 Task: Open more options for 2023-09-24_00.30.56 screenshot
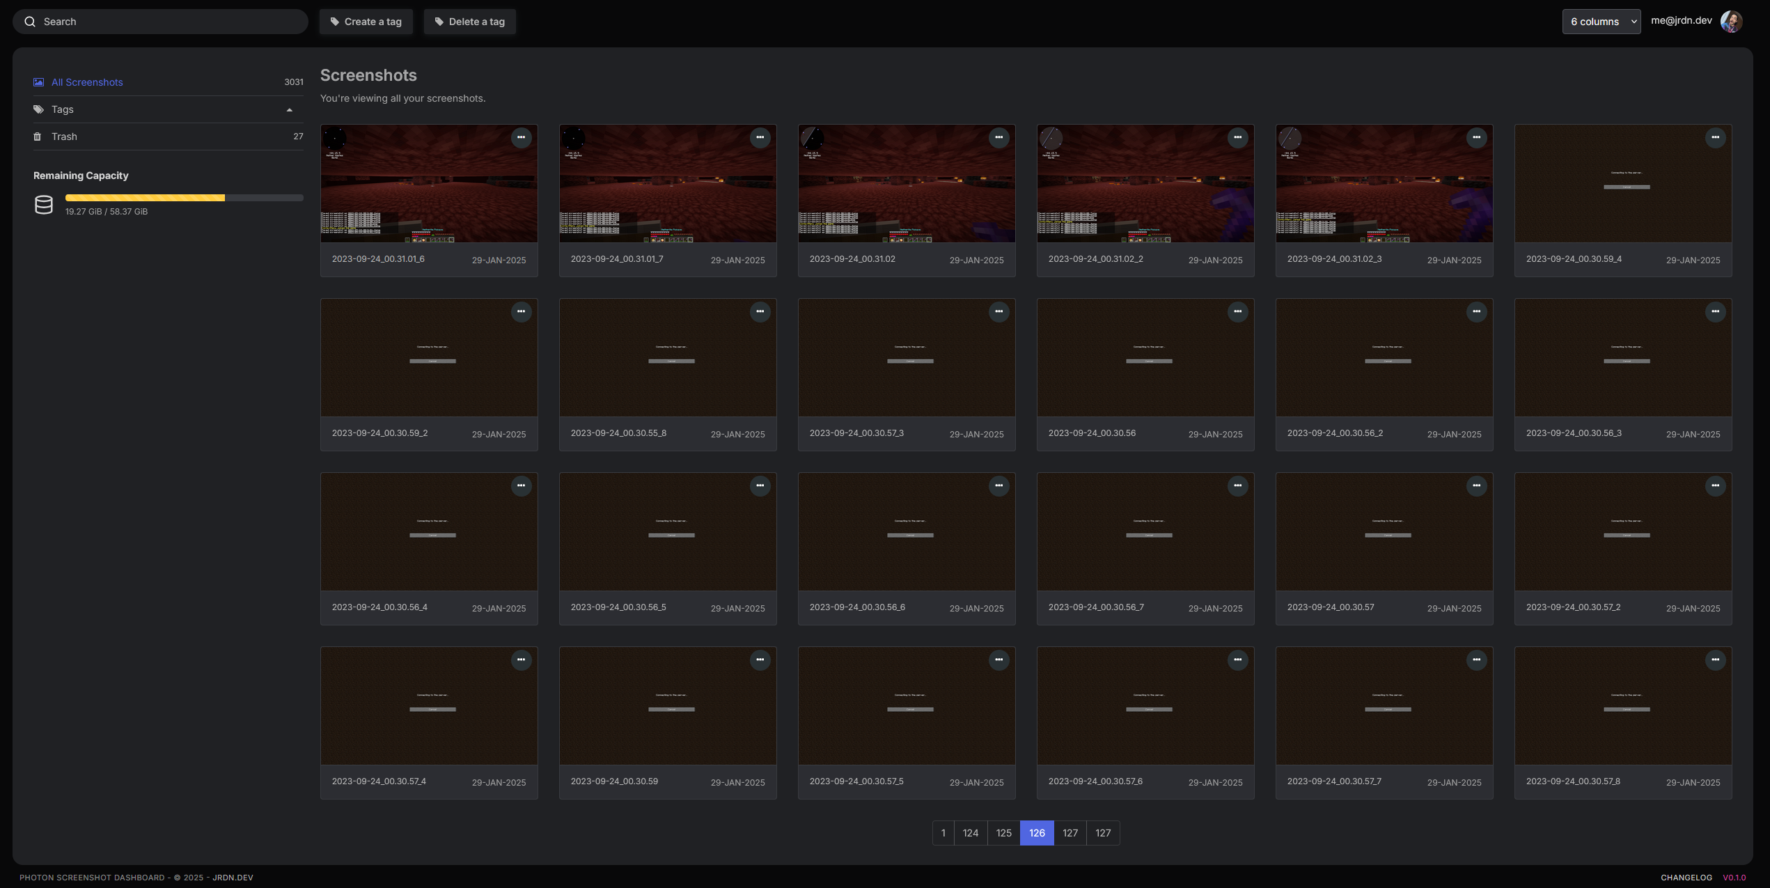tap(1237, 312)
